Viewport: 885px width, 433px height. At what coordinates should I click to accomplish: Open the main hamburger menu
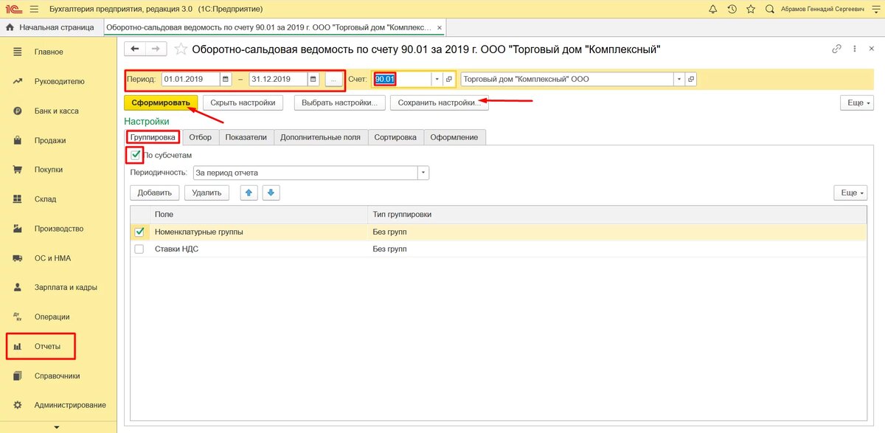point(34,9)
